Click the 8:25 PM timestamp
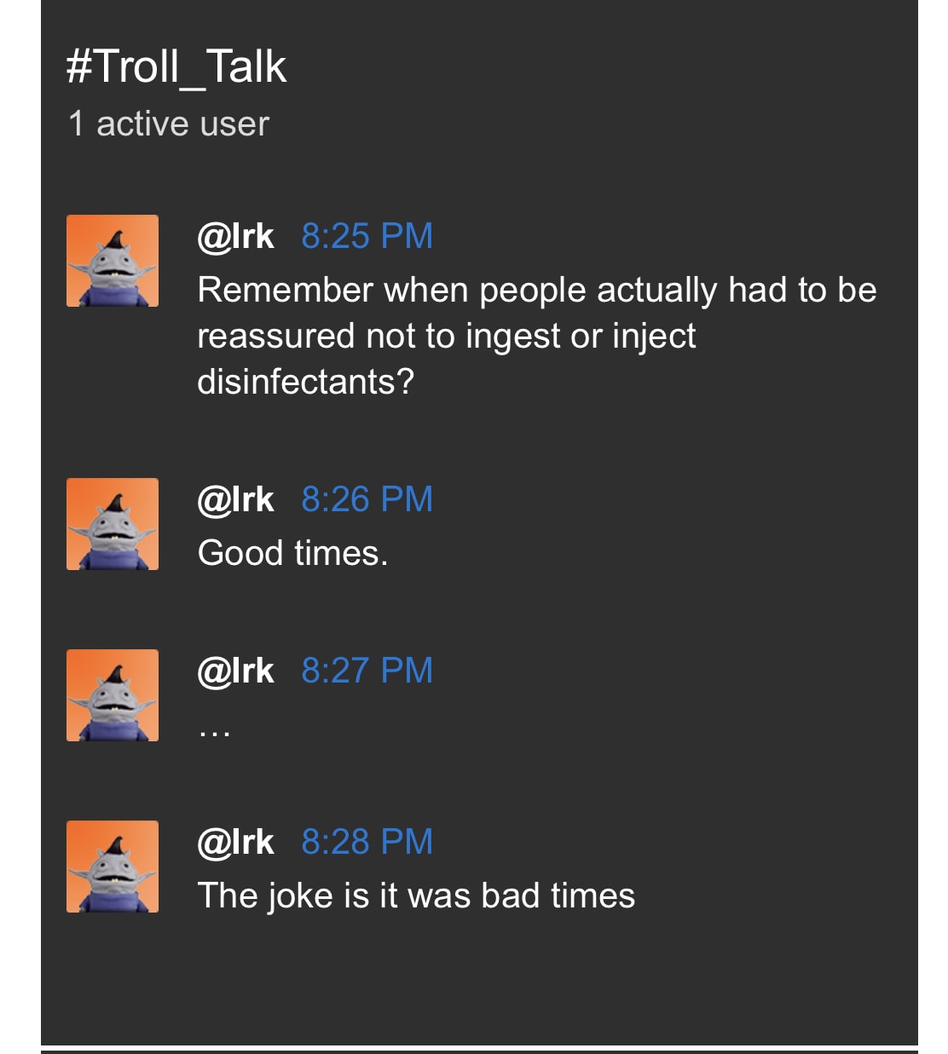 pyautogui.click(x=367, y=237)
